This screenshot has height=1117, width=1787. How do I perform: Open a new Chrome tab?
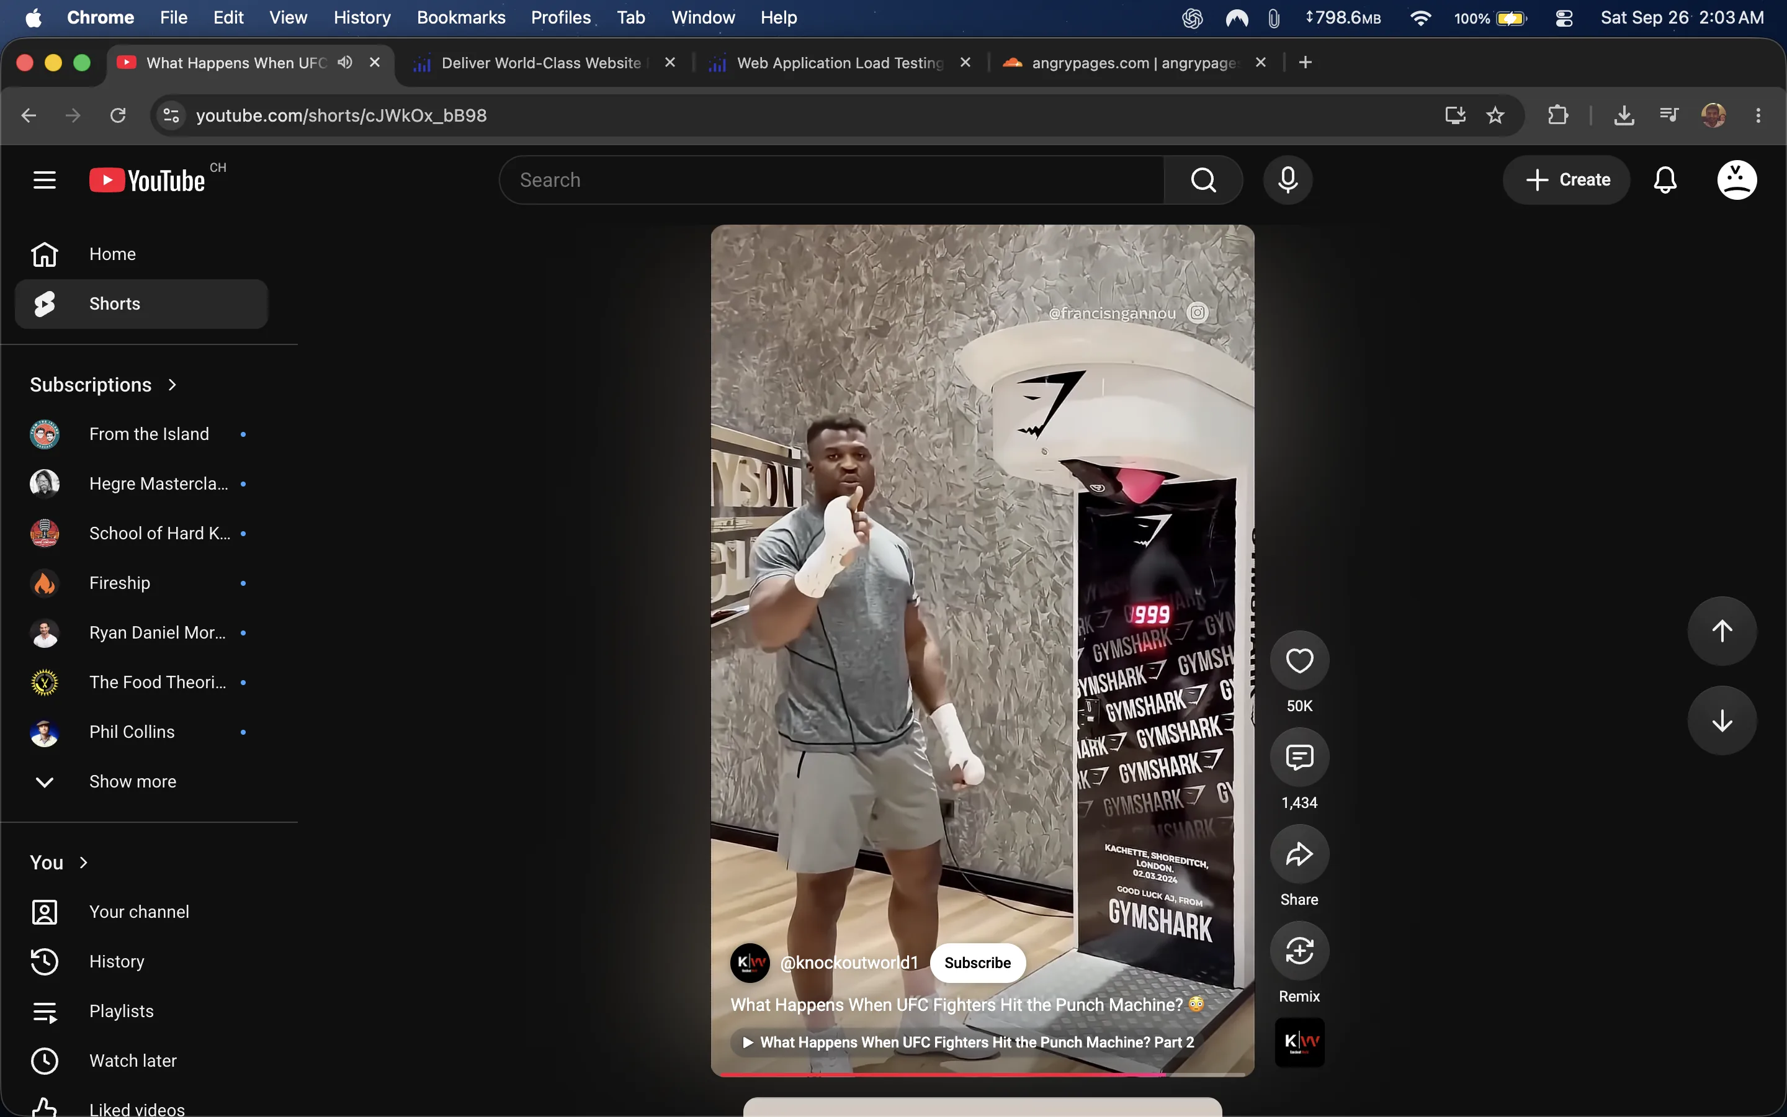pos(1306,63)
